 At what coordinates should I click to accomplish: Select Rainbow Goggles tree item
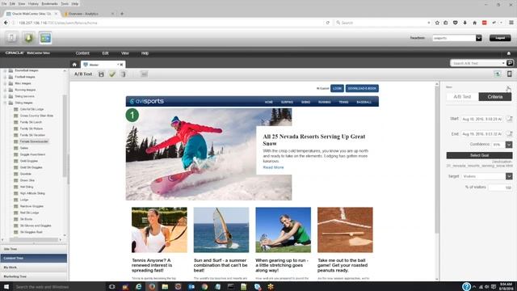[x=32, y=206]
